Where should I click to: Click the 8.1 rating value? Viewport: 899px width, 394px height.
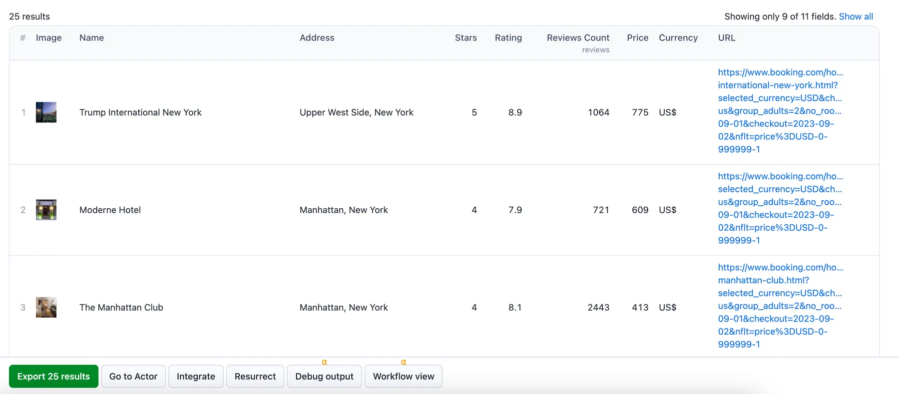(x=515, y=308)
